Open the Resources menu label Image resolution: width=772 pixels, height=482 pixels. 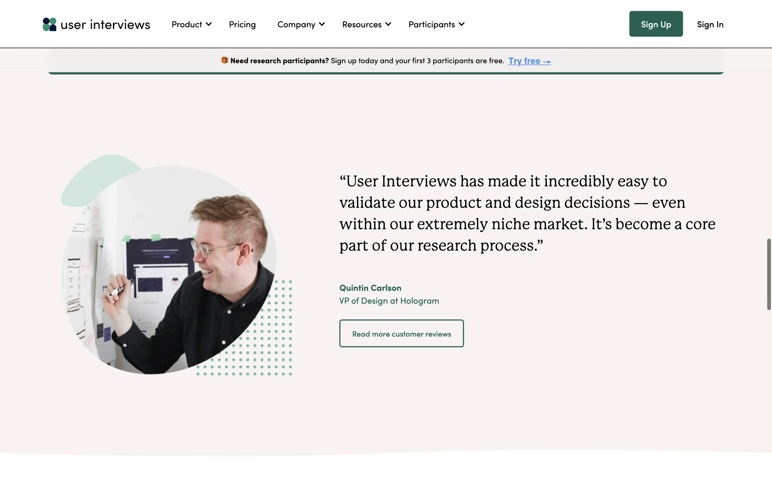[361, 25]
